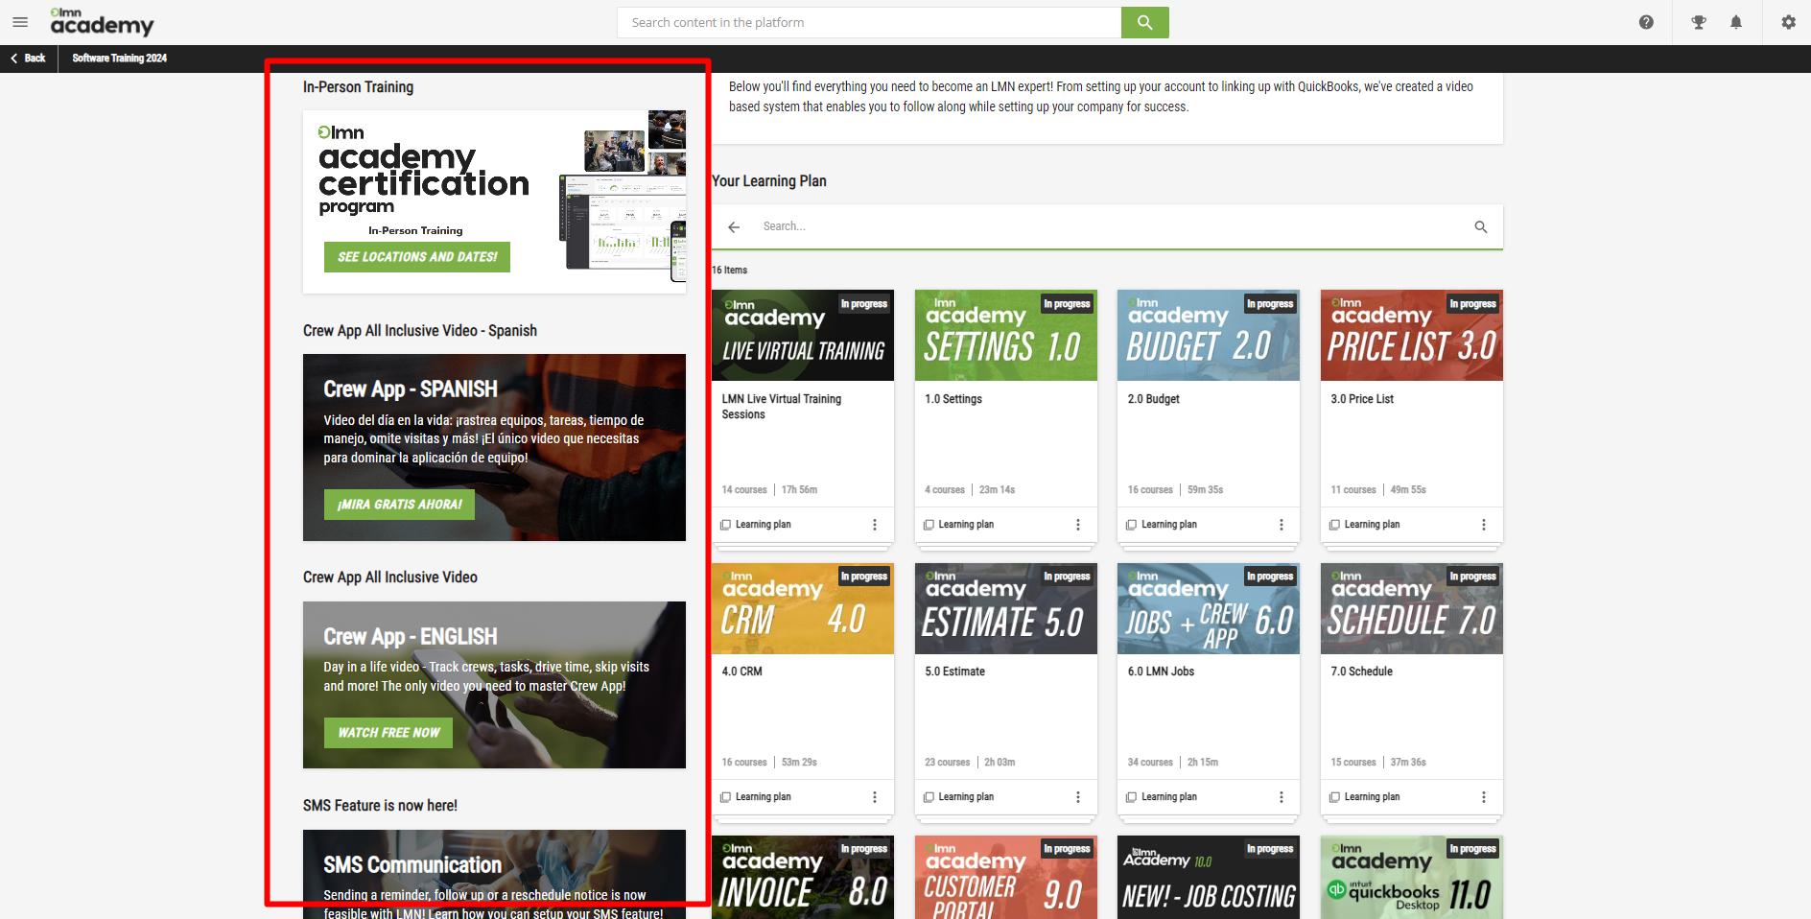Screen dimensions: 1811x919
Task: Expand three-dot menu on 3.0 Price List
Action: (1483, 525)
